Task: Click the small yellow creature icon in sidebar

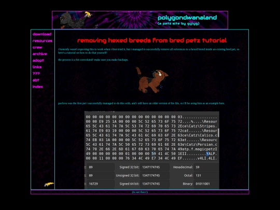Action: [49, 184]
